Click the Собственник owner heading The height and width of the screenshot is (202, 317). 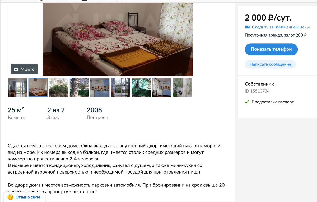coord(259,84)
